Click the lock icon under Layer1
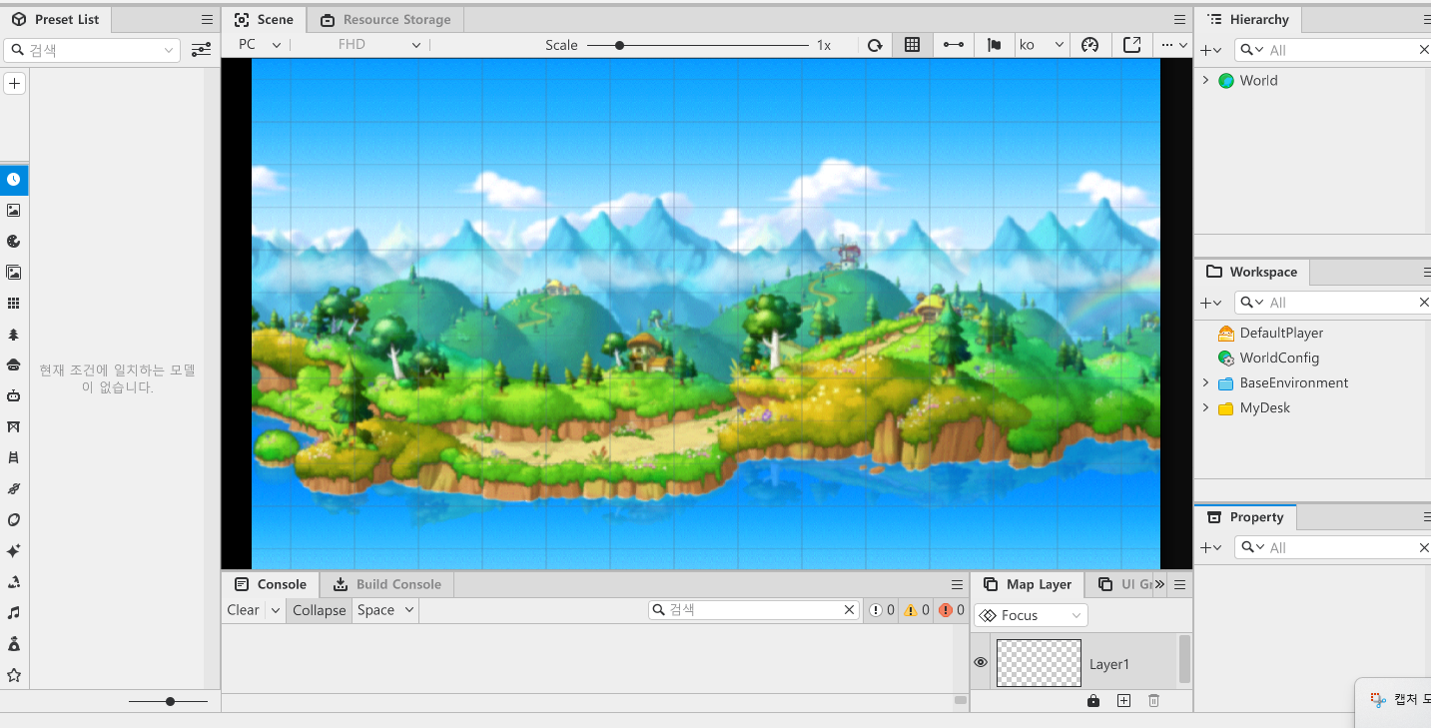Image resolution: width=1431 pixels, height=728 pixels. 1093,701
